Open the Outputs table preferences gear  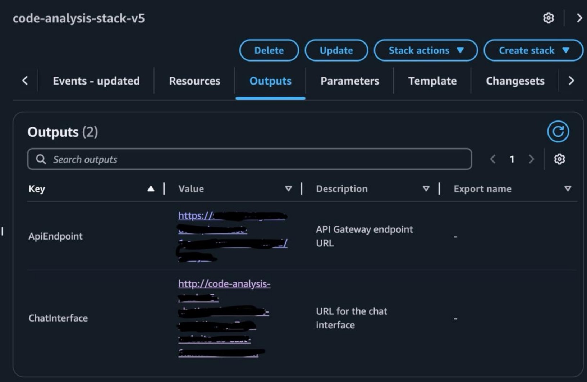tap(559, 159)
